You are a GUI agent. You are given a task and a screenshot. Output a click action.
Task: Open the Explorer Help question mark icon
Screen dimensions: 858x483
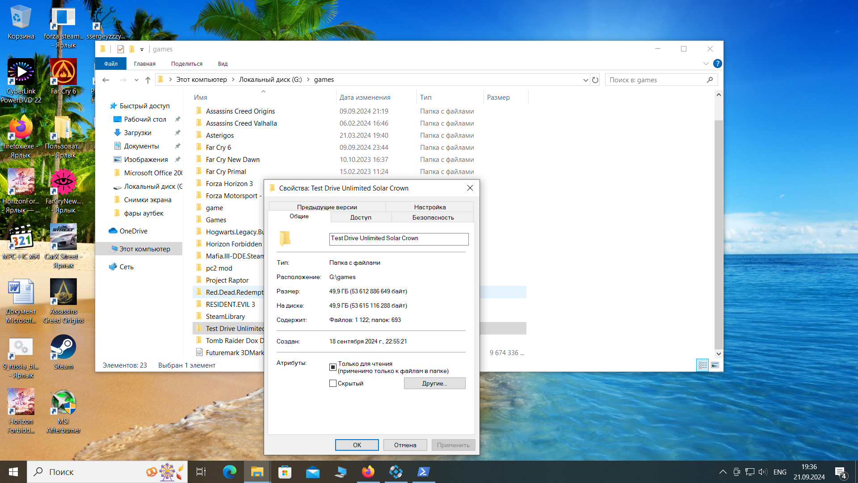[717, 64]
